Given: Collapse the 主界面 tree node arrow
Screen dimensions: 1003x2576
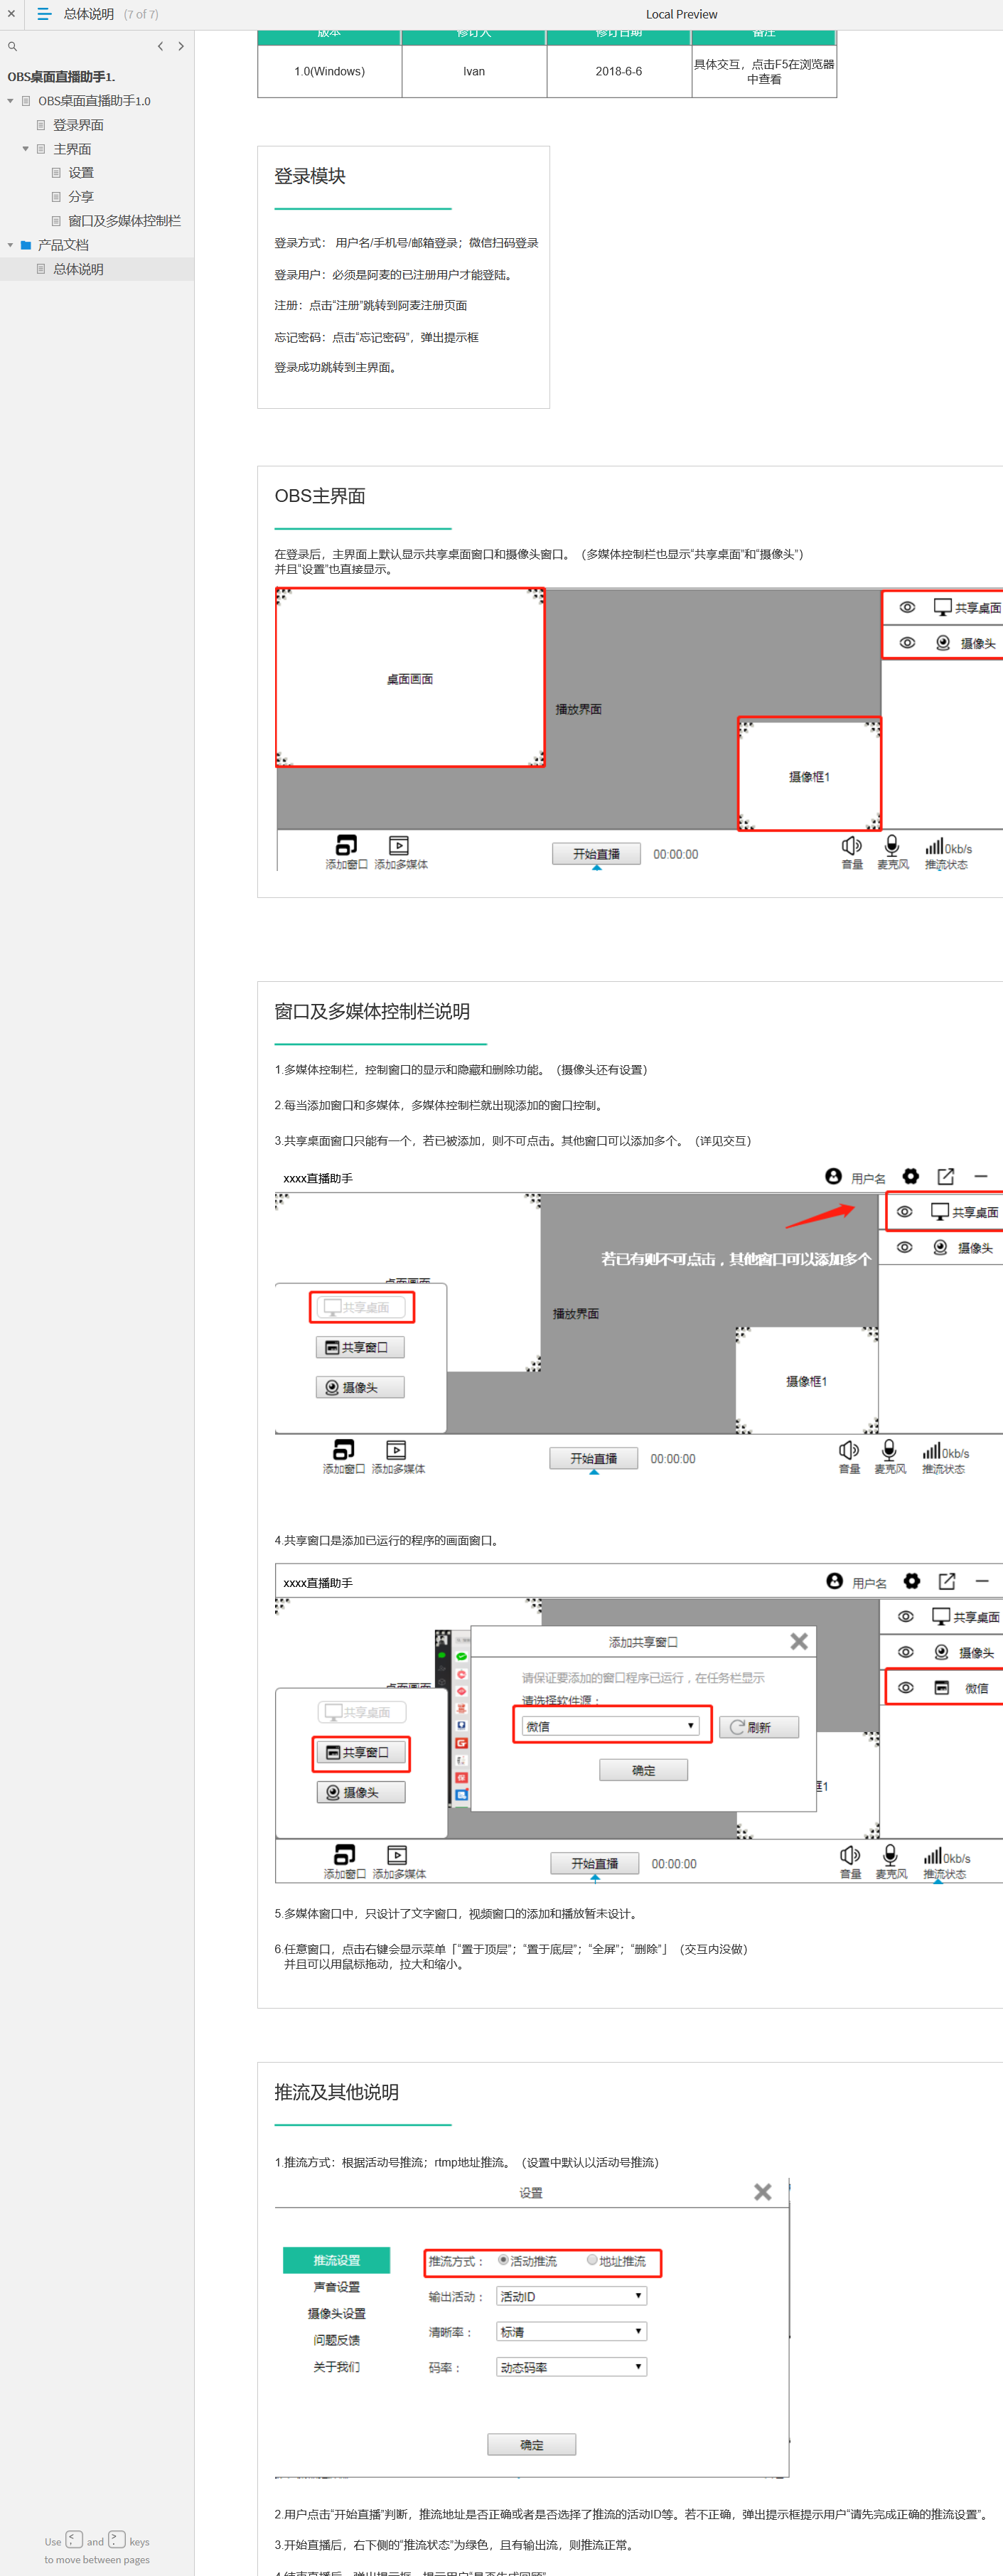Looking at the screenshot, I should (x=26, y=149).
